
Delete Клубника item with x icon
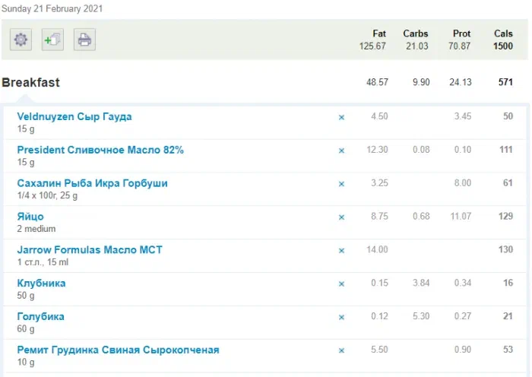coord(341,284)
